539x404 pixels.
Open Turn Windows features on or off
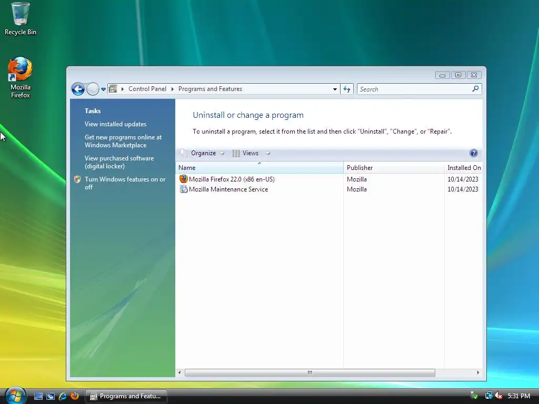point(125,183)
